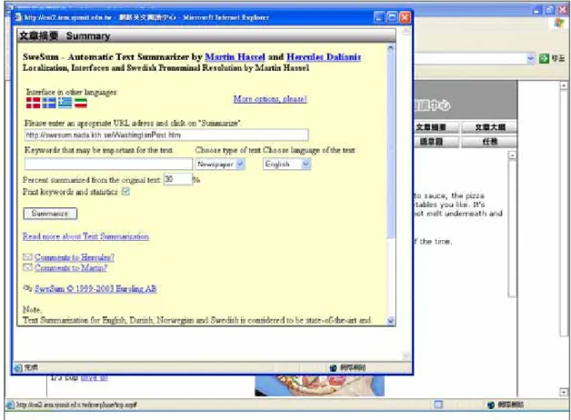Focus the keywords text field

[108, 164]
